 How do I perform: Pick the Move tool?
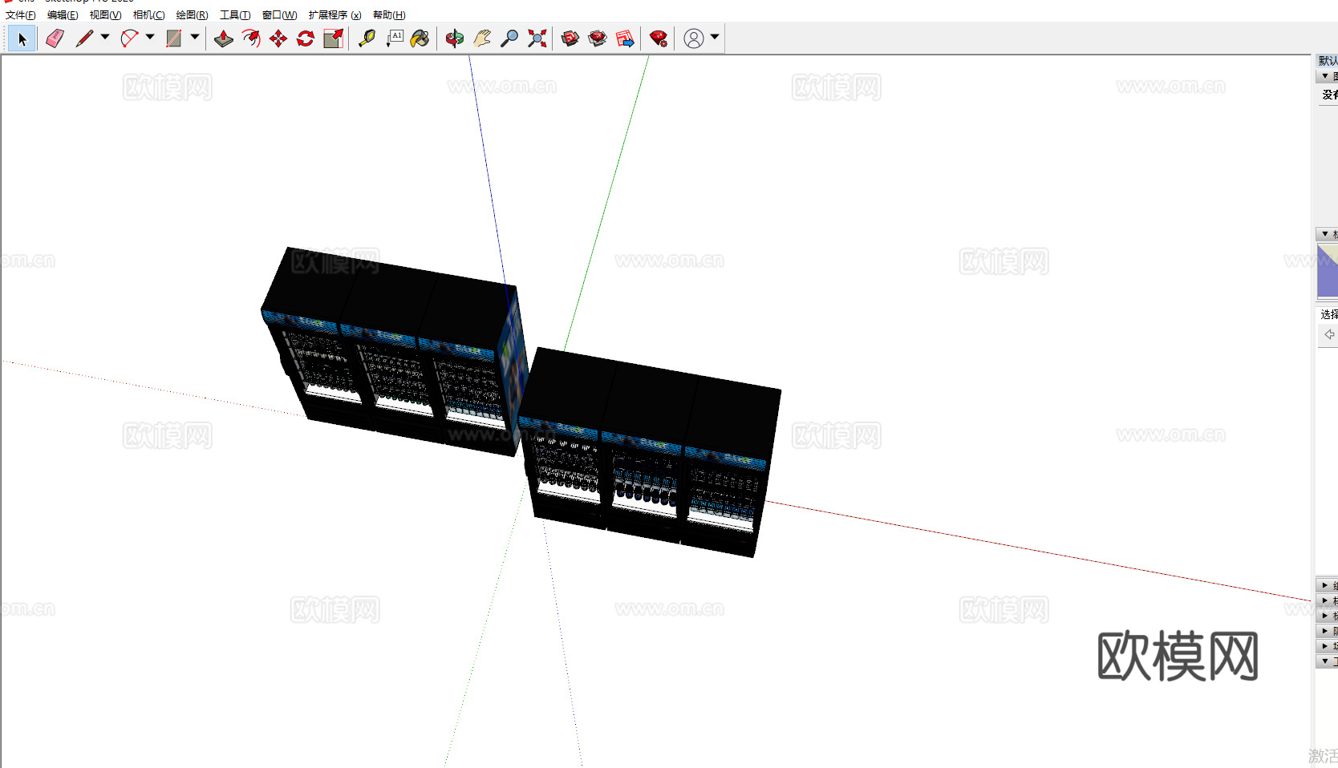(x=278, y=38)
